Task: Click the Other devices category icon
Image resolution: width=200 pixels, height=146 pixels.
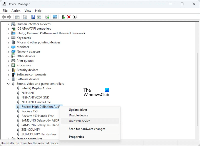Action: pyautogui.click(x=13, y=56)
